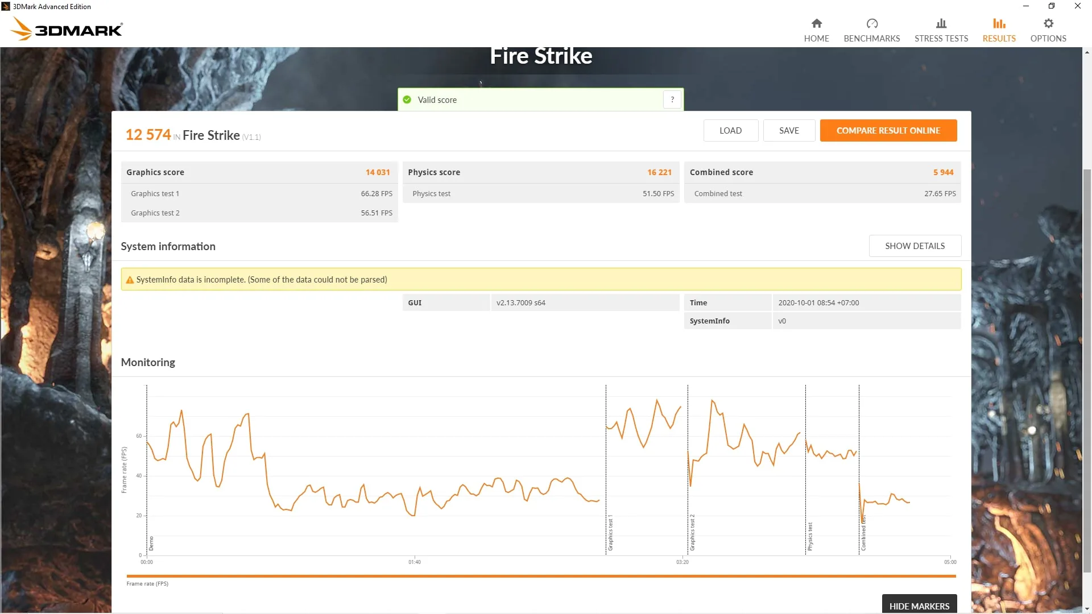This screenshot has width=1092, height=614.
Task: Click the orange Frame rate range bar
Action: [x=541, y=576]
